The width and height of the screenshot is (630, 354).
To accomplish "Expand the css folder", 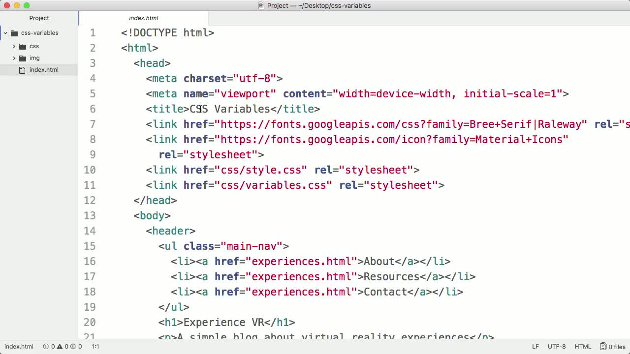I will tap(14, 46).
